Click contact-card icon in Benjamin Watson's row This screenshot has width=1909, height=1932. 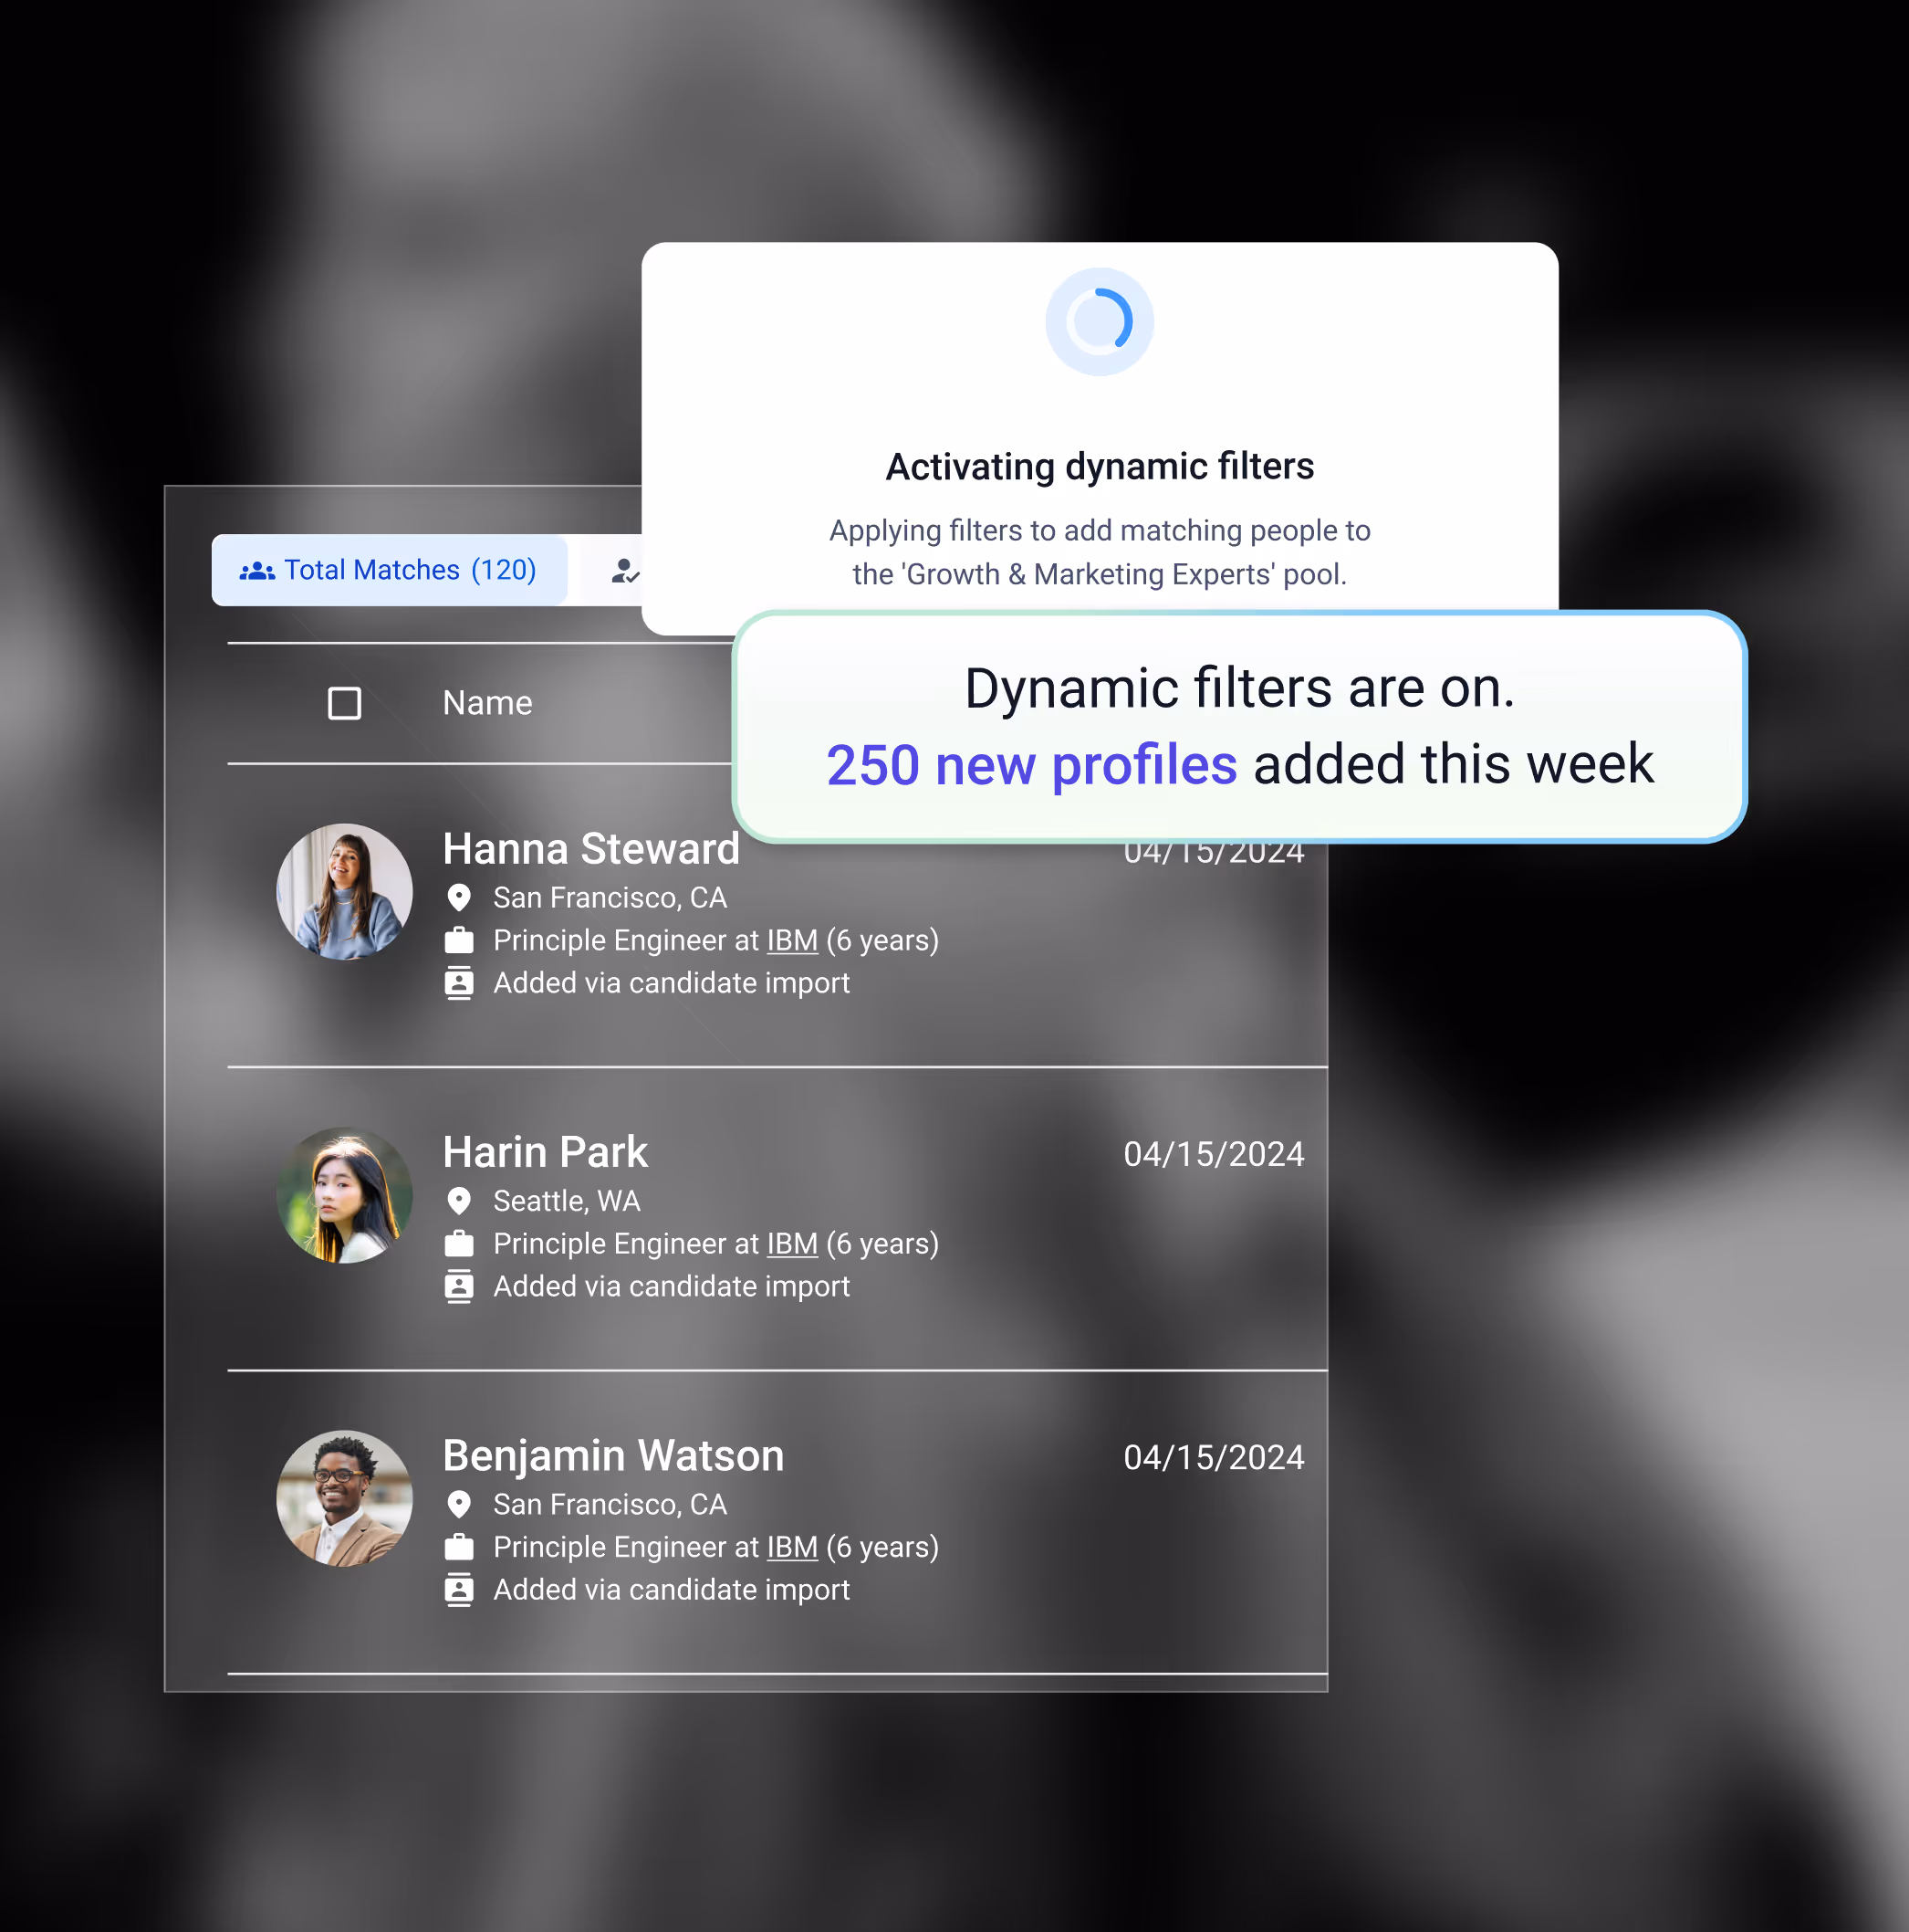[x=459, y=1589]
